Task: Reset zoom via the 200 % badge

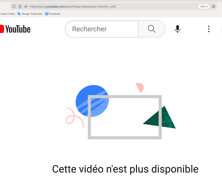Action: pyautogui.click(x=204, y=6)
